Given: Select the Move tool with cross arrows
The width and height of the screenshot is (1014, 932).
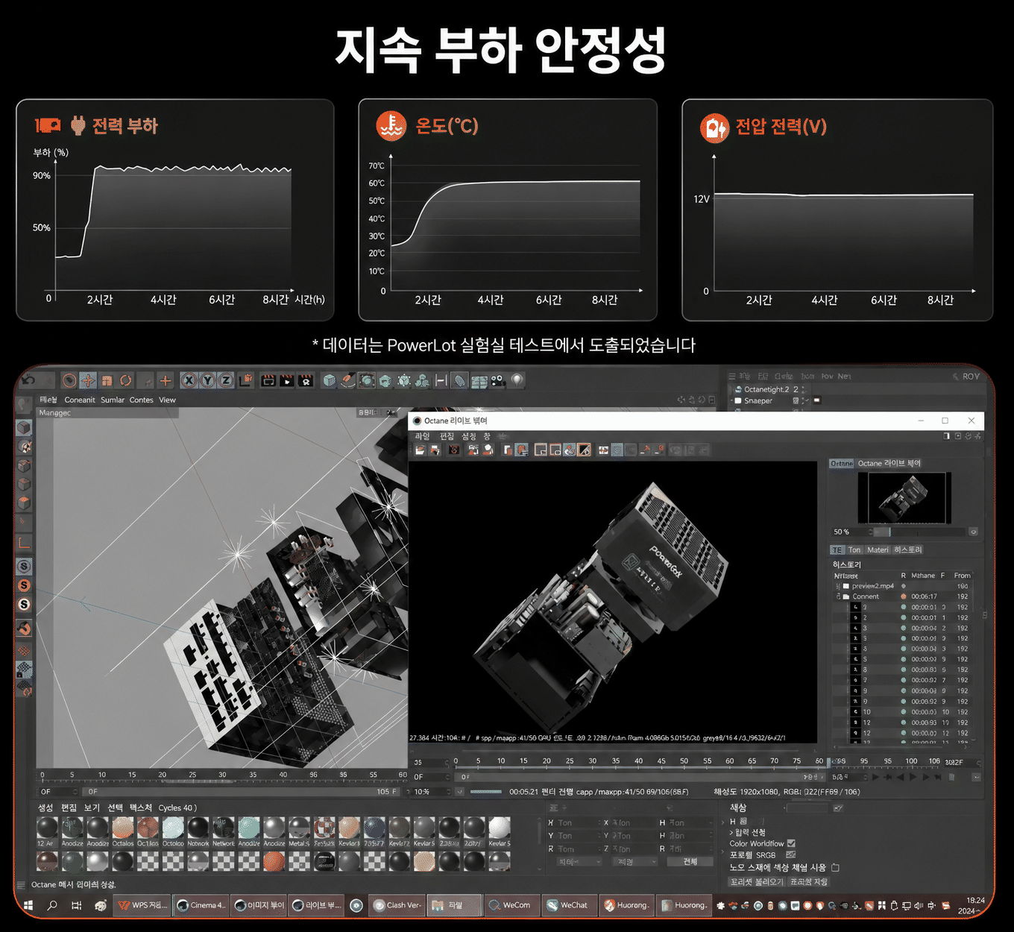Looking at the screenshot, I should tap(88, 380).
